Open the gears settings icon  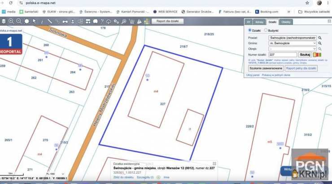(x=116, y=21)
